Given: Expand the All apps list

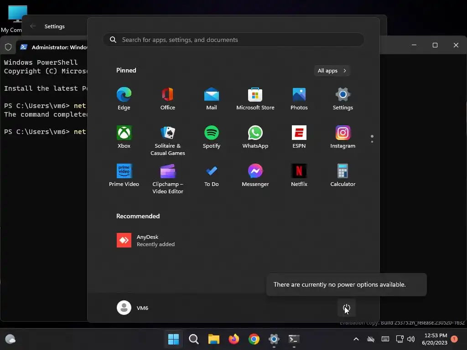Looking at the screenshot, I should [x=332, y=71].
